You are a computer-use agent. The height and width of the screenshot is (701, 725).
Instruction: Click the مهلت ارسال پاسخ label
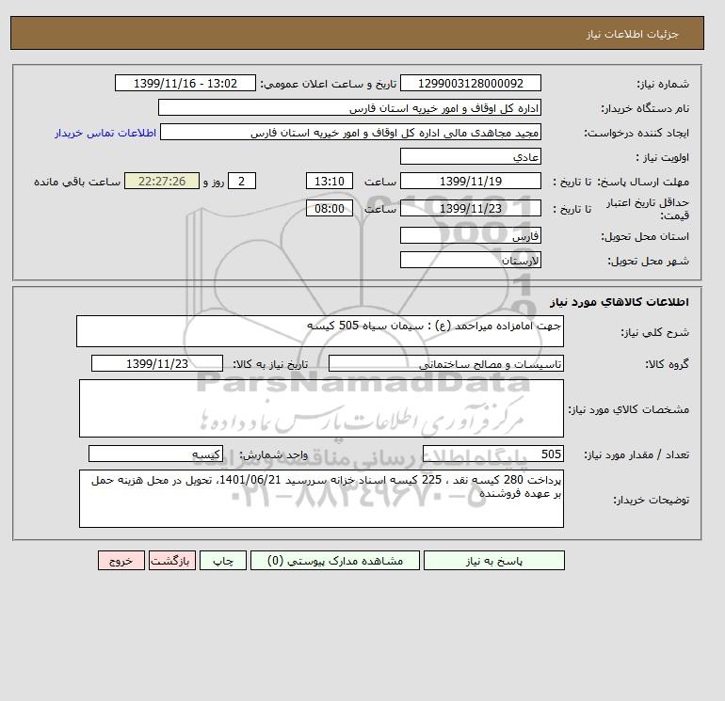coord(643,182)
